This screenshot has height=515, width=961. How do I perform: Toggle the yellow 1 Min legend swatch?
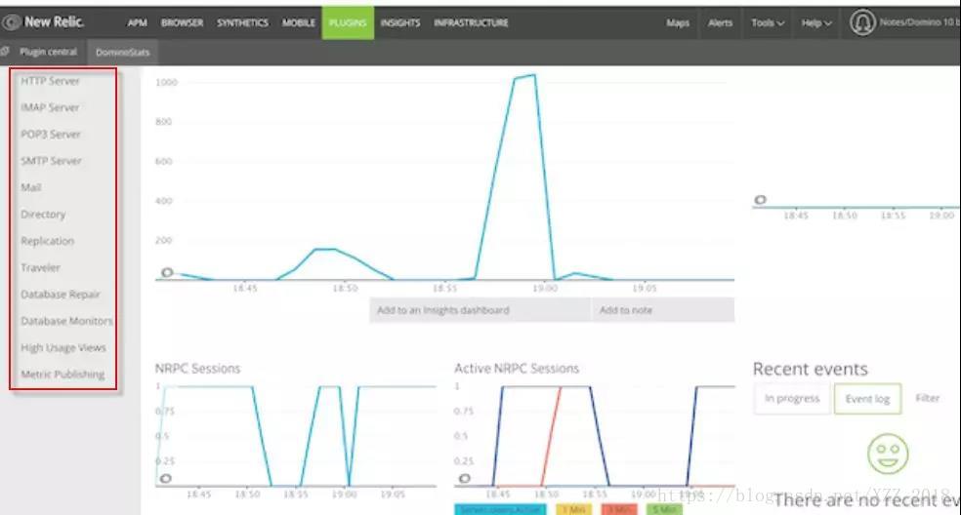[x=573, y=509]
